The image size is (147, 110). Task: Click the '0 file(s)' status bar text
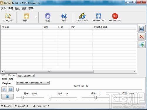click(7, 106)
